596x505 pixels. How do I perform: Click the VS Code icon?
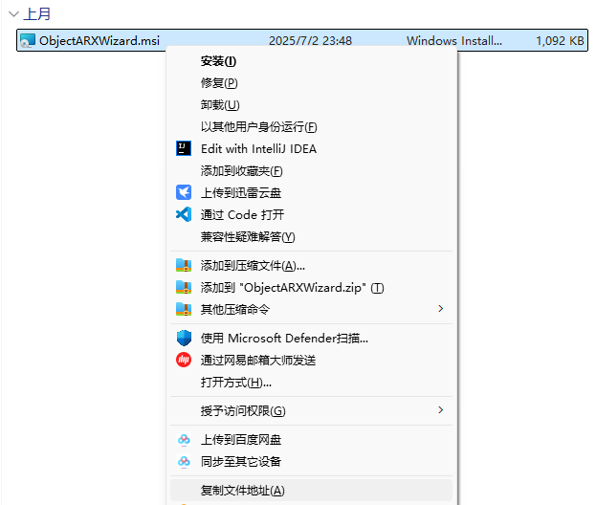184,214
